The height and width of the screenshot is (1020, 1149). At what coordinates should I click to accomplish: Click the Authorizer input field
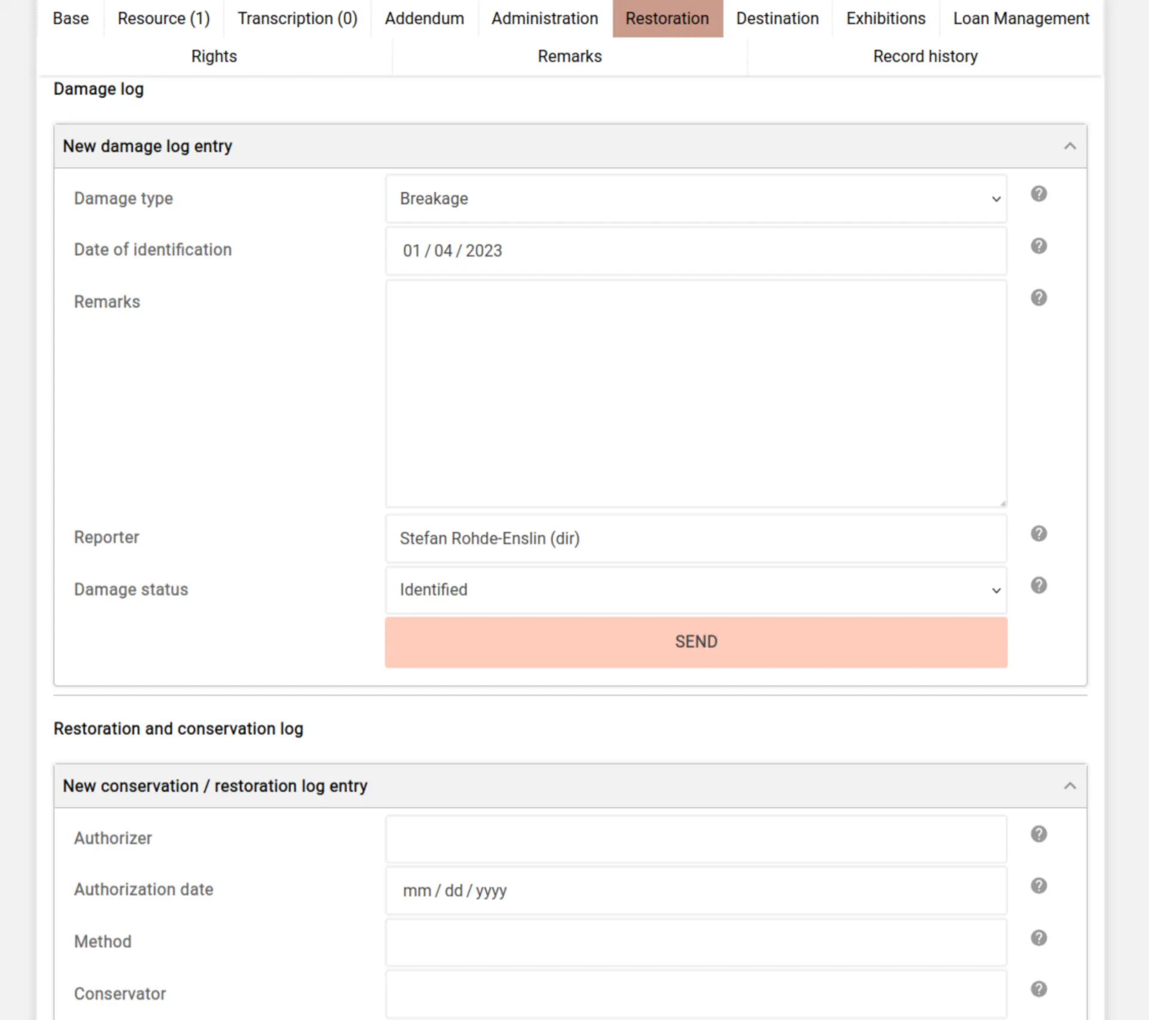coord(696,839)
